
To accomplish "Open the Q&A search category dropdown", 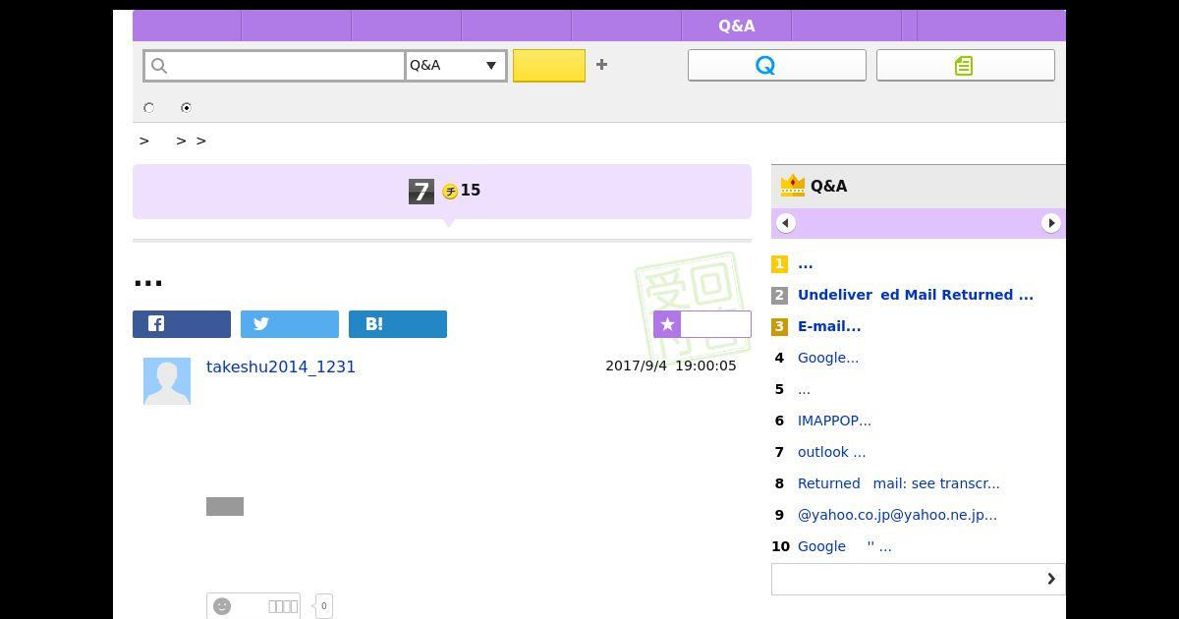I will (x=456, y=66).
